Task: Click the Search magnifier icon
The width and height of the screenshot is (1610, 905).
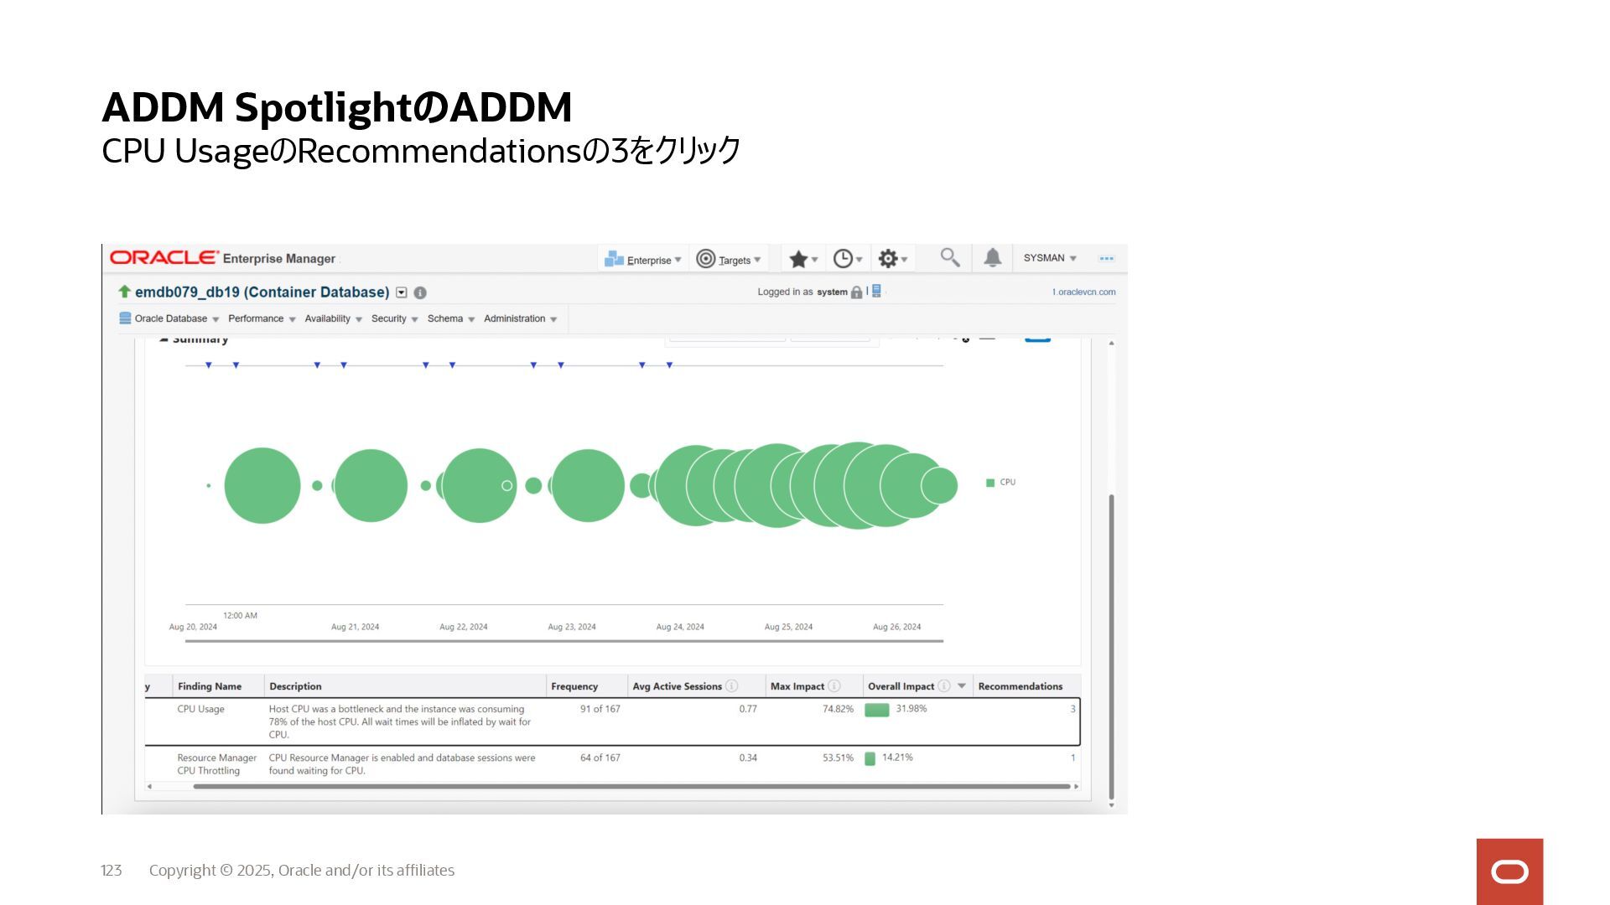Action: [x=949, y=257]
